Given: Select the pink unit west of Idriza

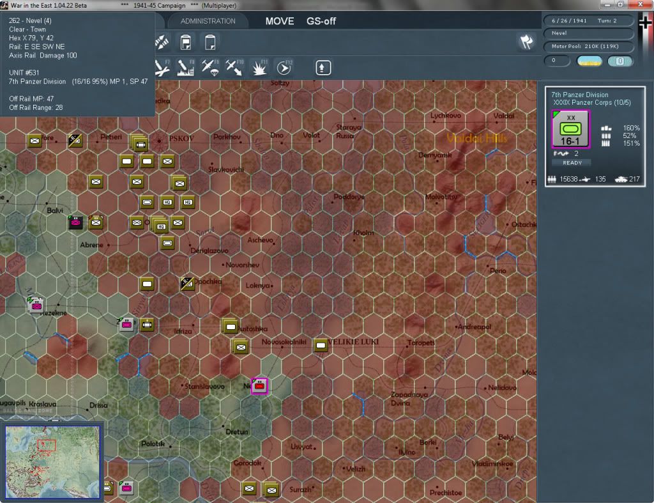Looking at the screenshot, I should click(126, 324).
